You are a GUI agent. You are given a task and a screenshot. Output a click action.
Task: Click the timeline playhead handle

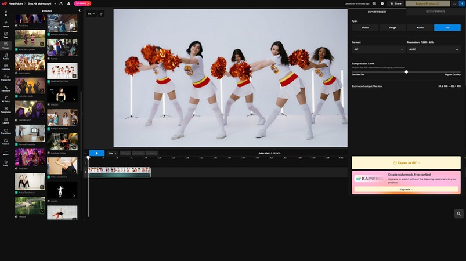[88, 158]
